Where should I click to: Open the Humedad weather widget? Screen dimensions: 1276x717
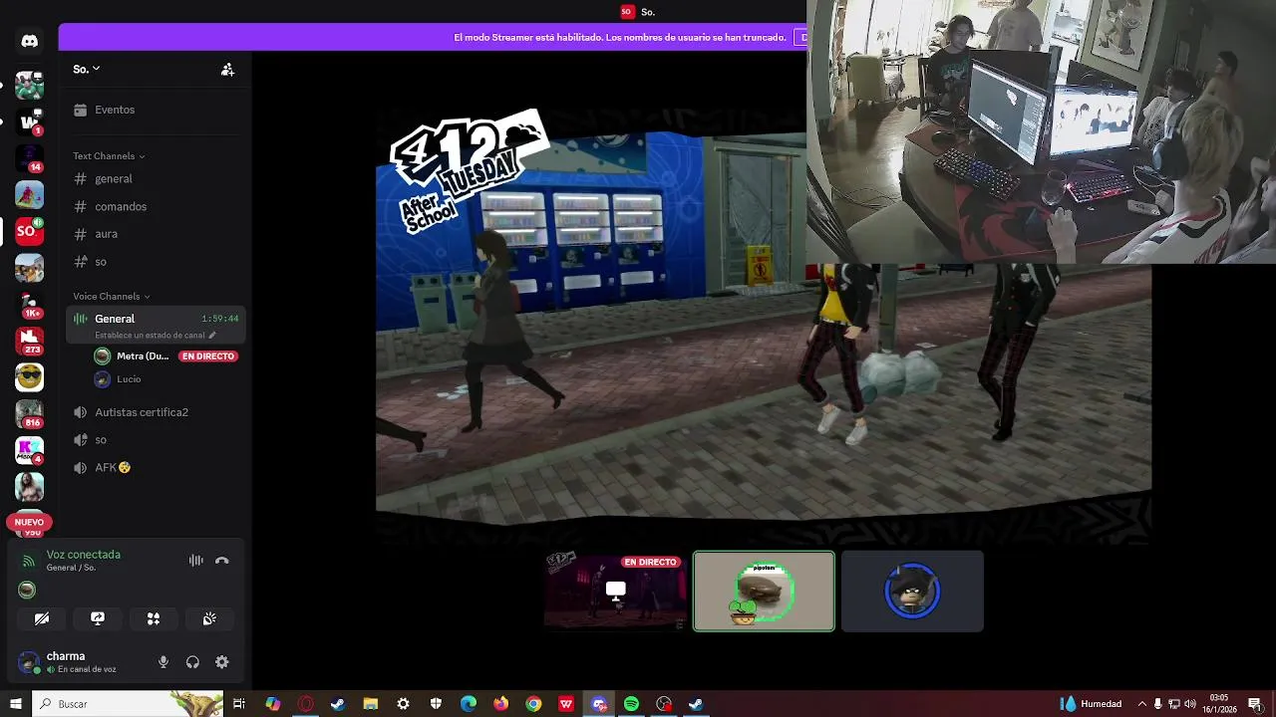click(1092, 704)
